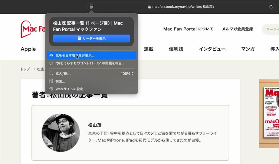Open Mac Fan Portal について link
Viewport: 279px width, 164px height.
pos(188,29)
